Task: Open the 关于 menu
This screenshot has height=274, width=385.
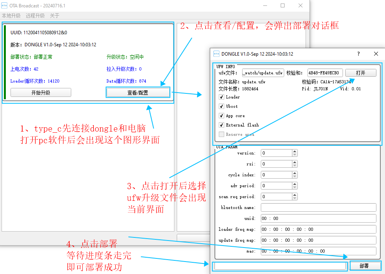Action: coord(54,16)
